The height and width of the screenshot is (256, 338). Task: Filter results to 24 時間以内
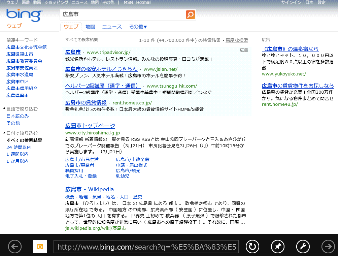pos(19,147)
